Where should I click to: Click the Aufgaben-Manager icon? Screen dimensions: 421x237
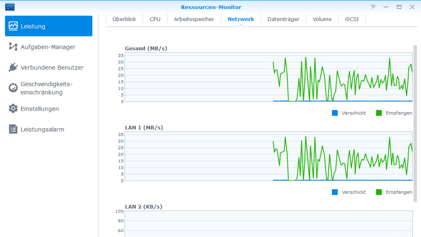(x=13, y=47)
